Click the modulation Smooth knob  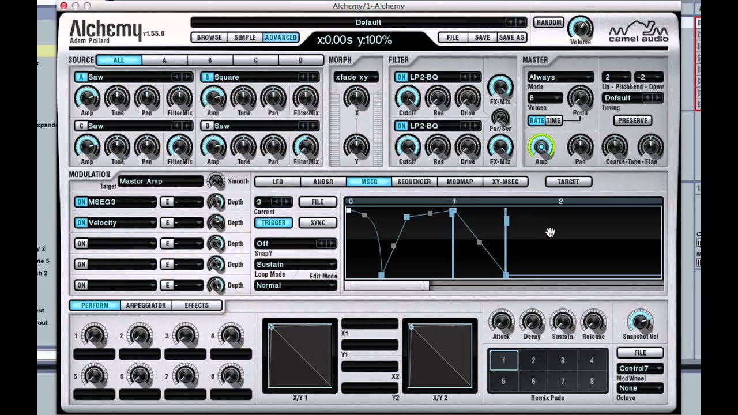tap(216, 181)
